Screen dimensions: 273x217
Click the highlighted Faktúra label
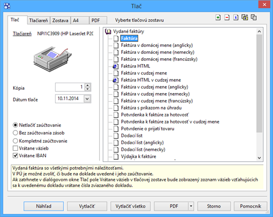tap(129, 39)
